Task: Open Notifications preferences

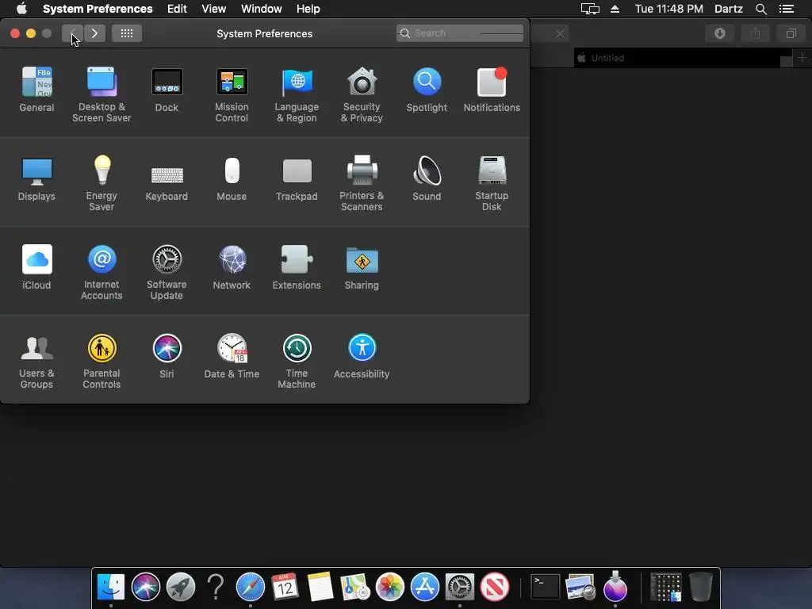Action: point(492,89)
